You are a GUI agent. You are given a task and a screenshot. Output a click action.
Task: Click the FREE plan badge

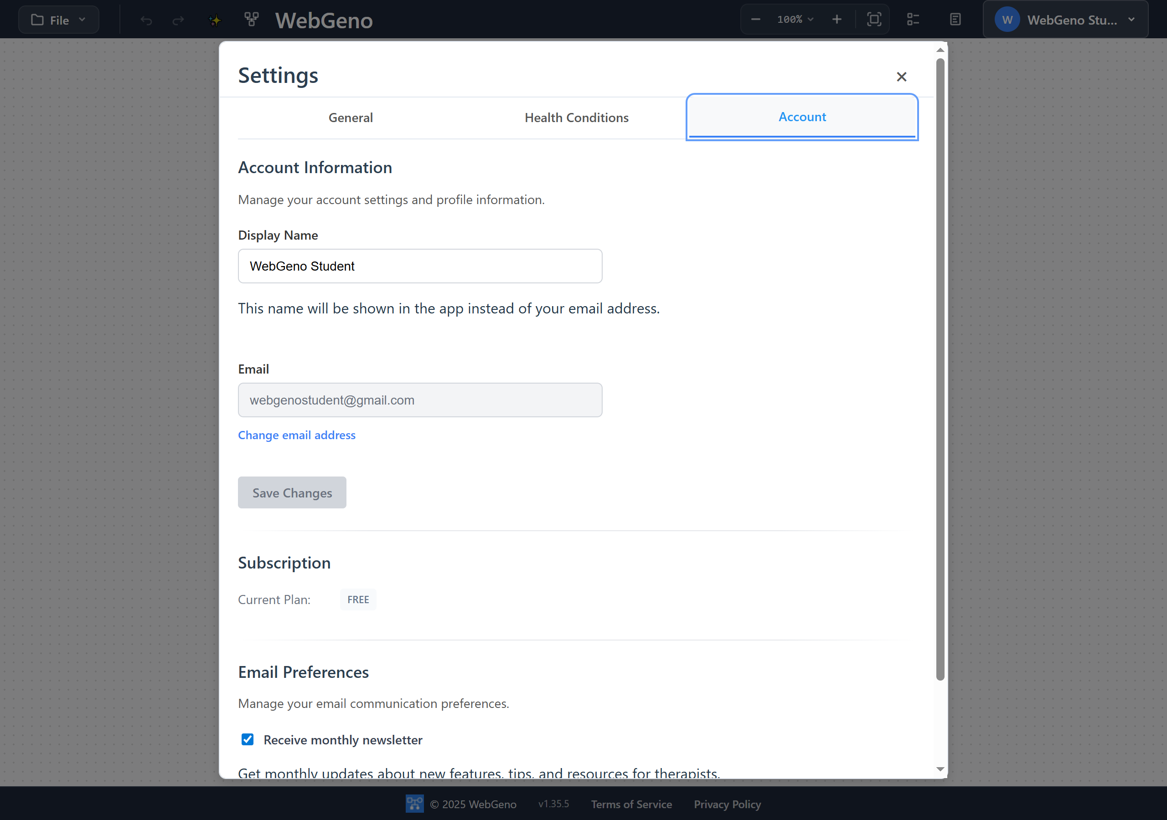coord(358,600)
